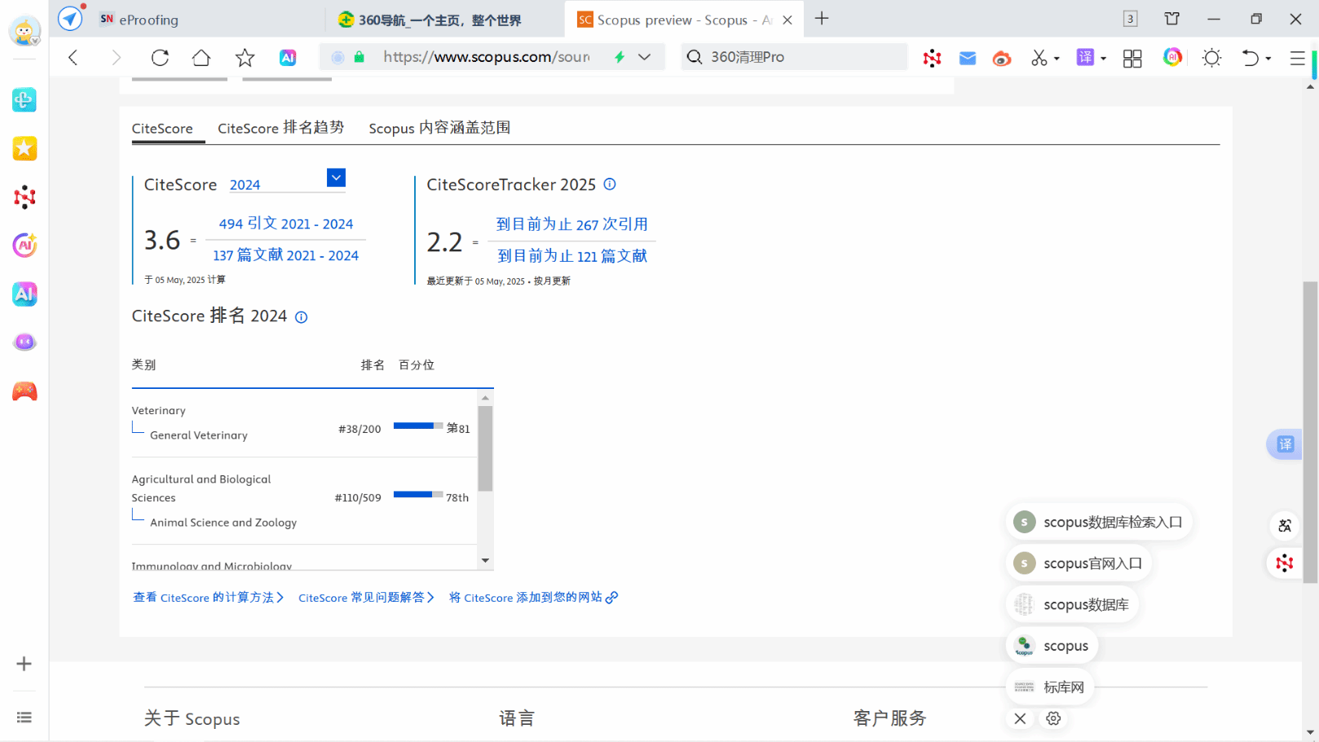Screen dimensions: 1319x742
Task: Open the Weibo icon in toolbar
Action: [1002, 58]
